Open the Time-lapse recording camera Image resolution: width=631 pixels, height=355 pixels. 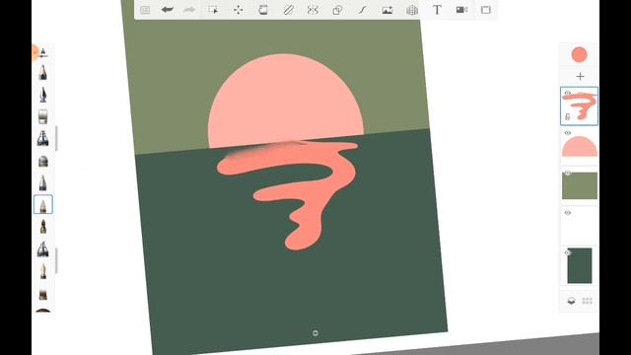coord(461,10)
